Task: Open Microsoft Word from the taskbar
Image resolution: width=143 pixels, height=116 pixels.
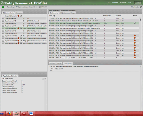Action: [x=31, y=114]
